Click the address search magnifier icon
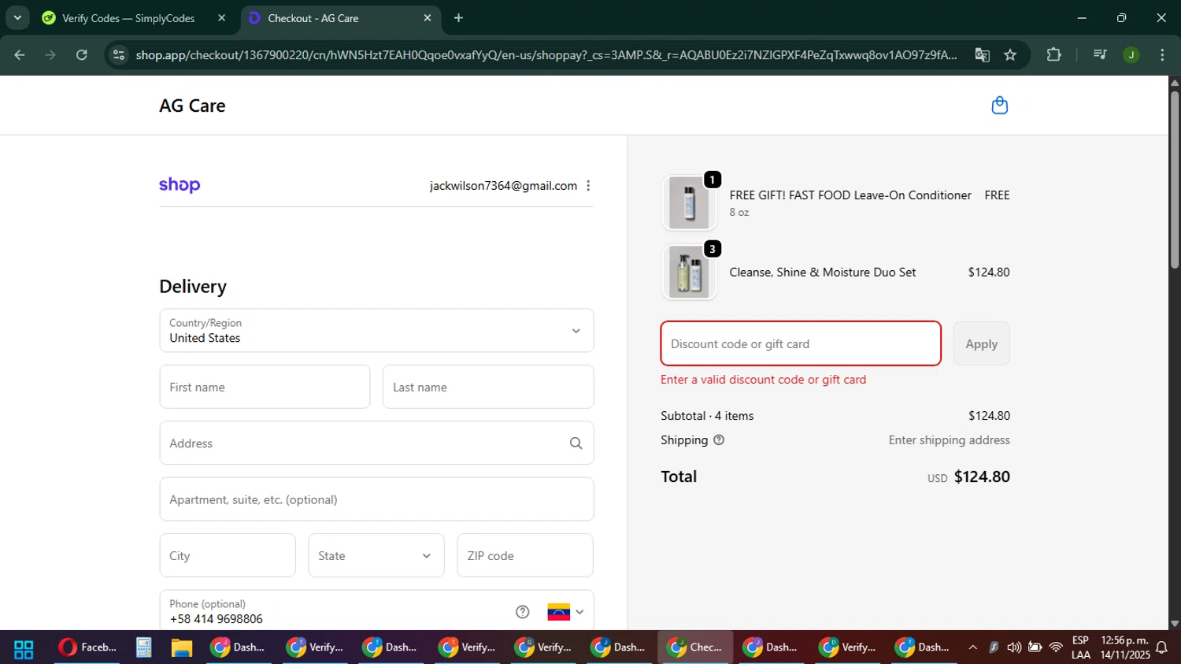Image resolution: width=1181 pixels, height=664 pixels. (x=576, y=443)
